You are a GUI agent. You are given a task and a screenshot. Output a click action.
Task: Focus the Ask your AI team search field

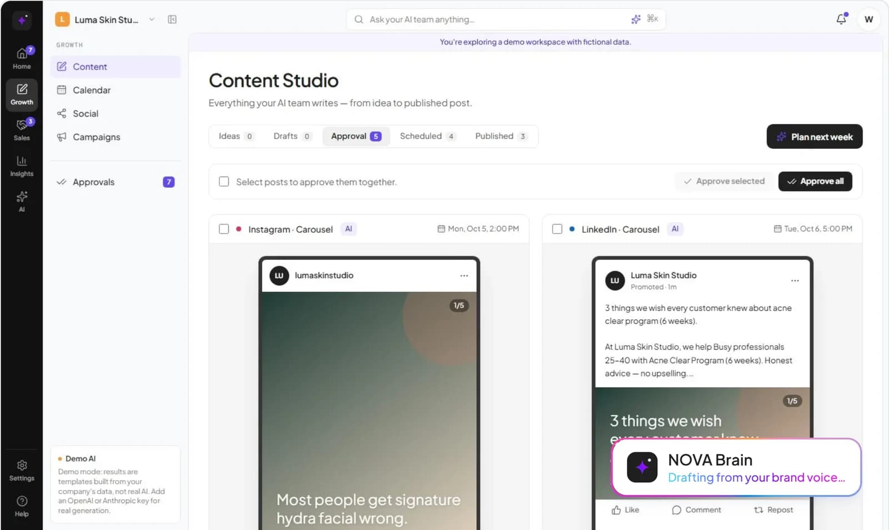coord(506,19)
